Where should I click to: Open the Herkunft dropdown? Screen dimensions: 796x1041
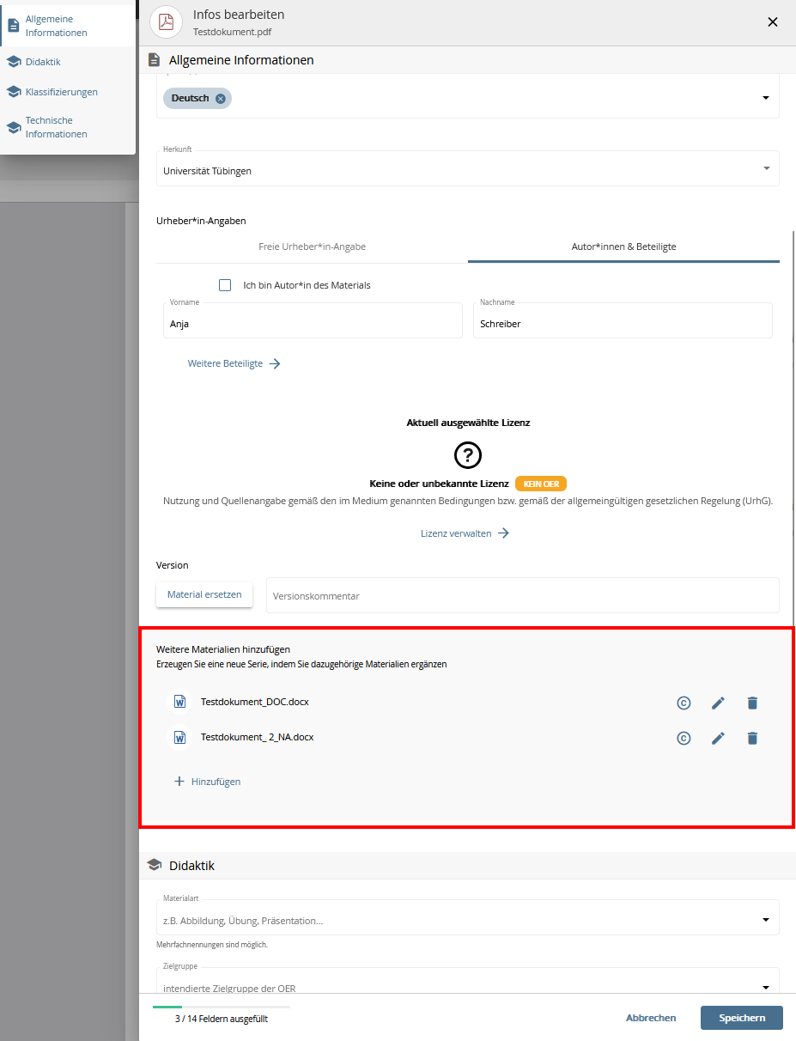(766, 168)
